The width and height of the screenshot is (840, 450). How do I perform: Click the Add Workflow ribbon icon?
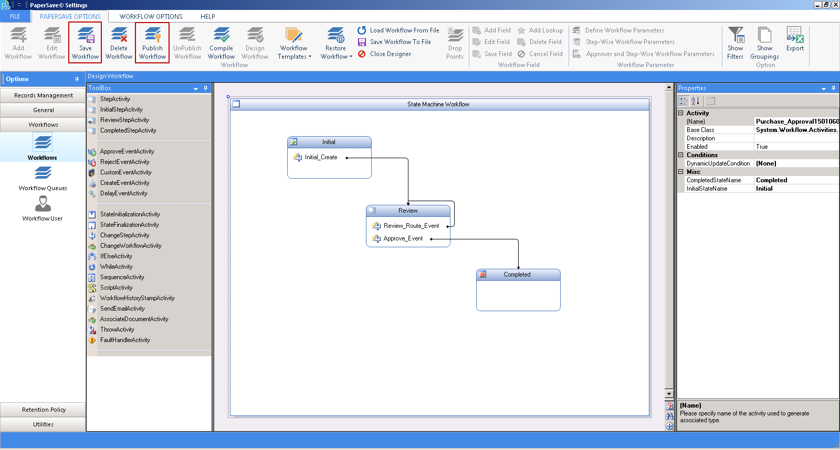[x=18, y=43]
